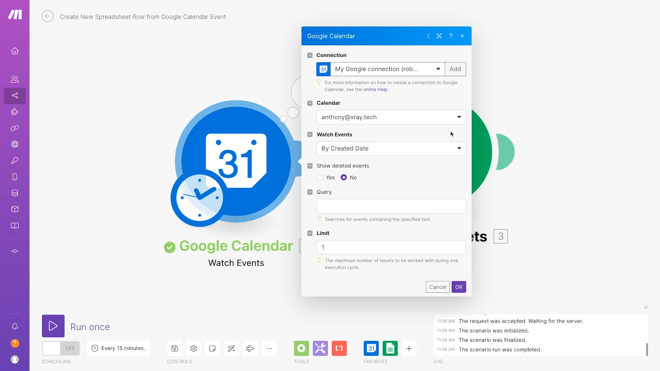Switch scheduling toggle from OFF

(x=61, y=348)
